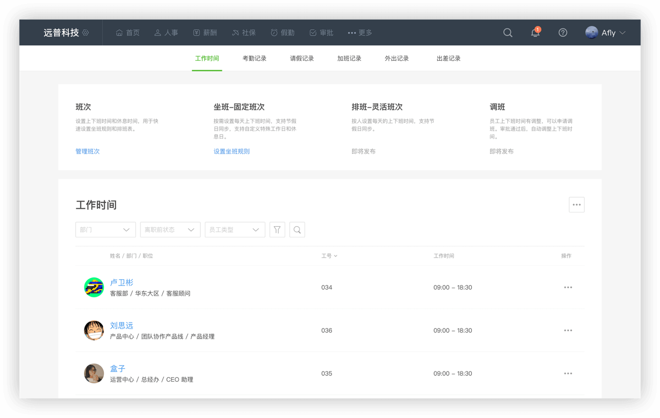Click 盒子's profile avatar
Image resolution: width=660 pixels, height=418 pixels.
coord(94,373)
